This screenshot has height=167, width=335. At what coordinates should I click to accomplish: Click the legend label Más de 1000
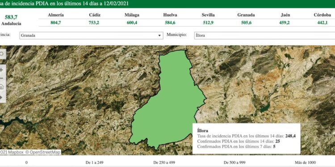[305, 163]
